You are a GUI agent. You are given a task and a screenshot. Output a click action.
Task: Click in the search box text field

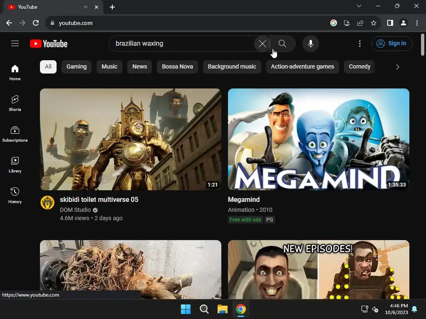pos(182,43)
